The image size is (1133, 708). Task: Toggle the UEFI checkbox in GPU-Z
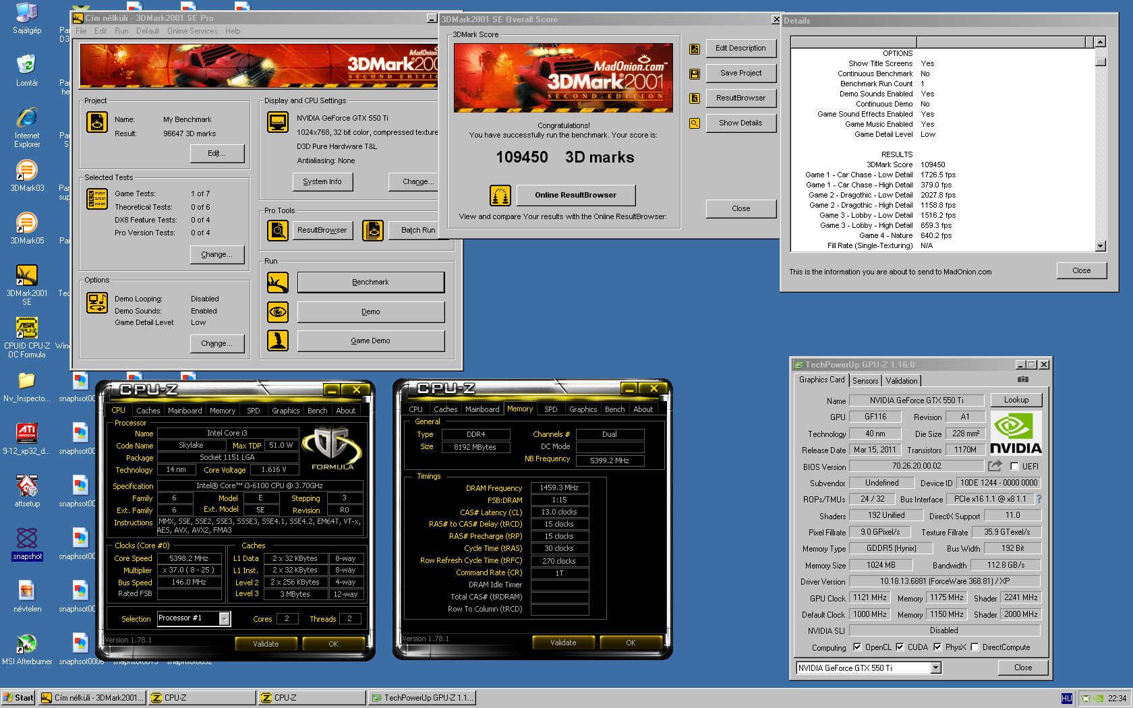pos(1014,466)
